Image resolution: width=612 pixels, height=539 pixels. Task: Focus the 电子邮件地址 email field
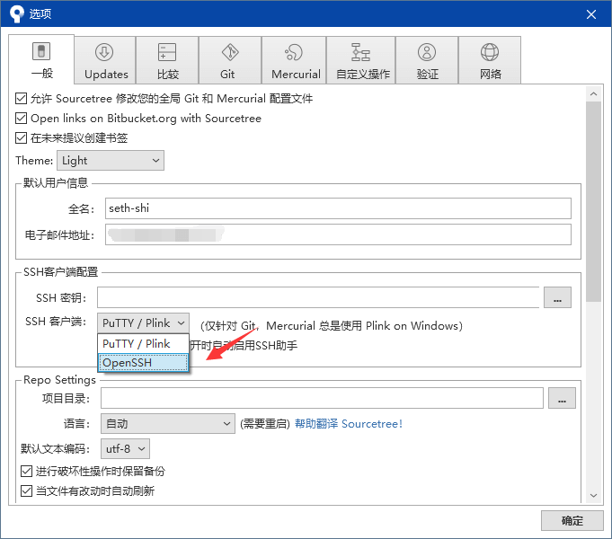(338, 234)
